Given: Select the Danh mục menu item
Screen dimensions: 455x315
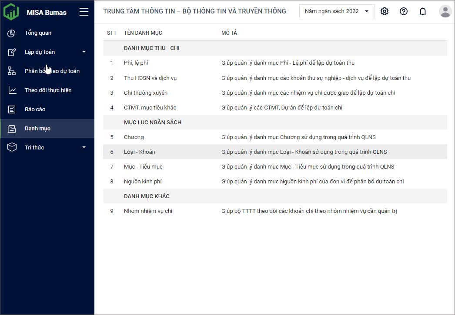Looking at the screenshot, I should coord(37,129).
